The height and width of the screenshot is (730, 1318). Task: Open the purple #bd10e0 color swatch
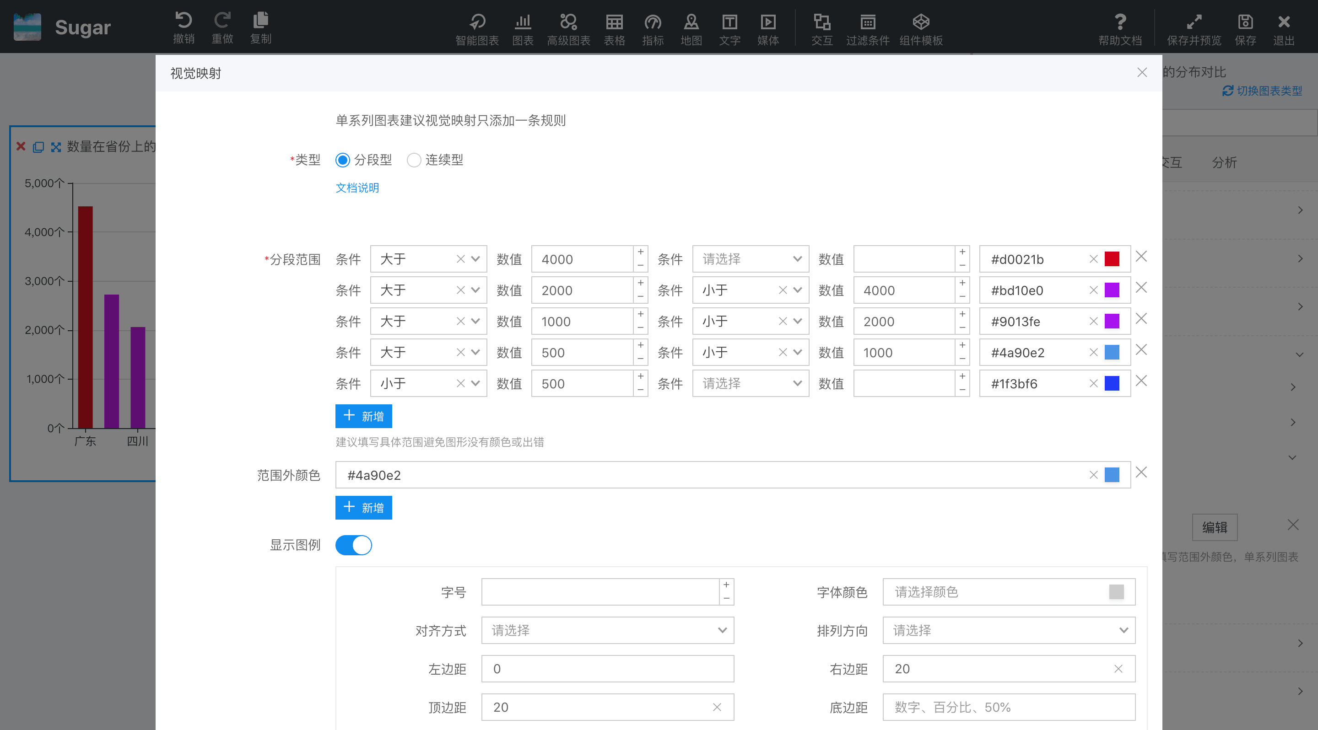pyautogui.click(x=1112, y=290)
